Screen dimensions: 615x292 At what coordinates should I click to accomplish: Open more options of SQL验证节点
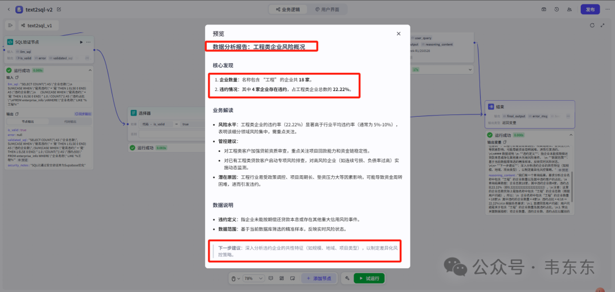click(x=89, y=42)
